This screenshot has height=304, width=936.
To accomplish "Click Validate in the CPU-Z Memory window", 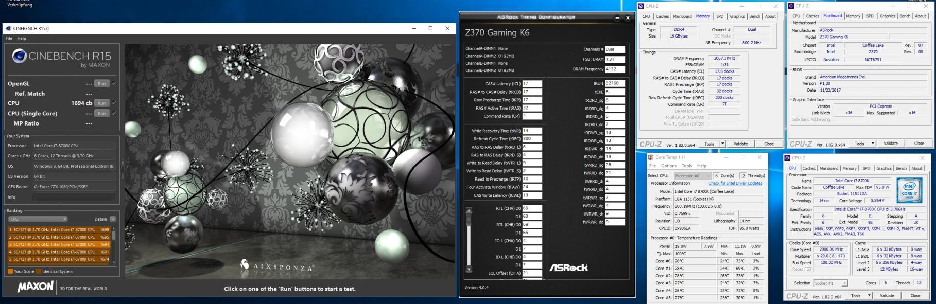I will [740, 144].
